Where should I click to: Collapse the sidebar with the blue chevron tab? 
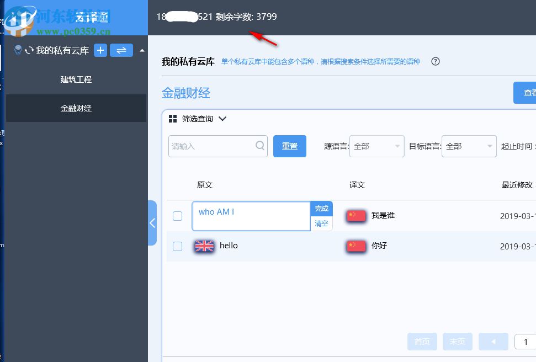152,223
